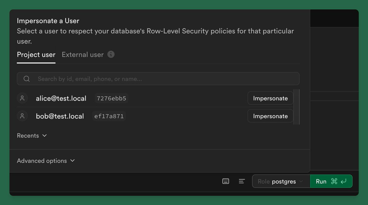The image size is (368, 205).
Task: Click the info icon beside External user
Action: pyautogui.click(x=111, y=54)
